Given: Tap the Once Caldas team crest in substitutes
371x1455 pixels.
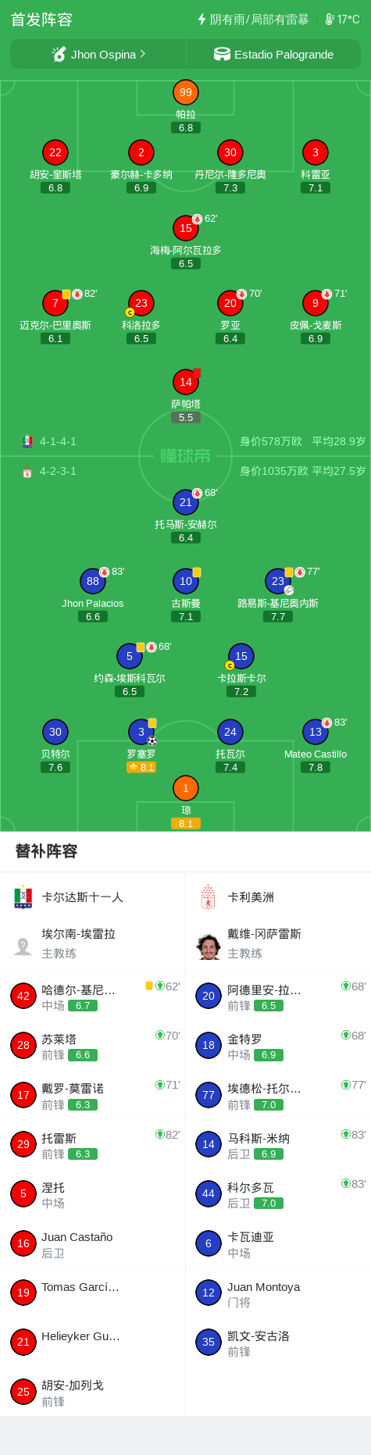Looking at the screenshot, I should 23,897.
